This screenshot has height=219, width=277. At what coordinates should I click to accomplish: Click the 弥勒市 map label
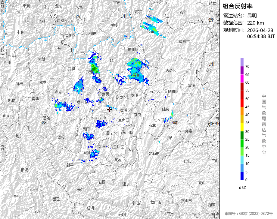point(154,154)
